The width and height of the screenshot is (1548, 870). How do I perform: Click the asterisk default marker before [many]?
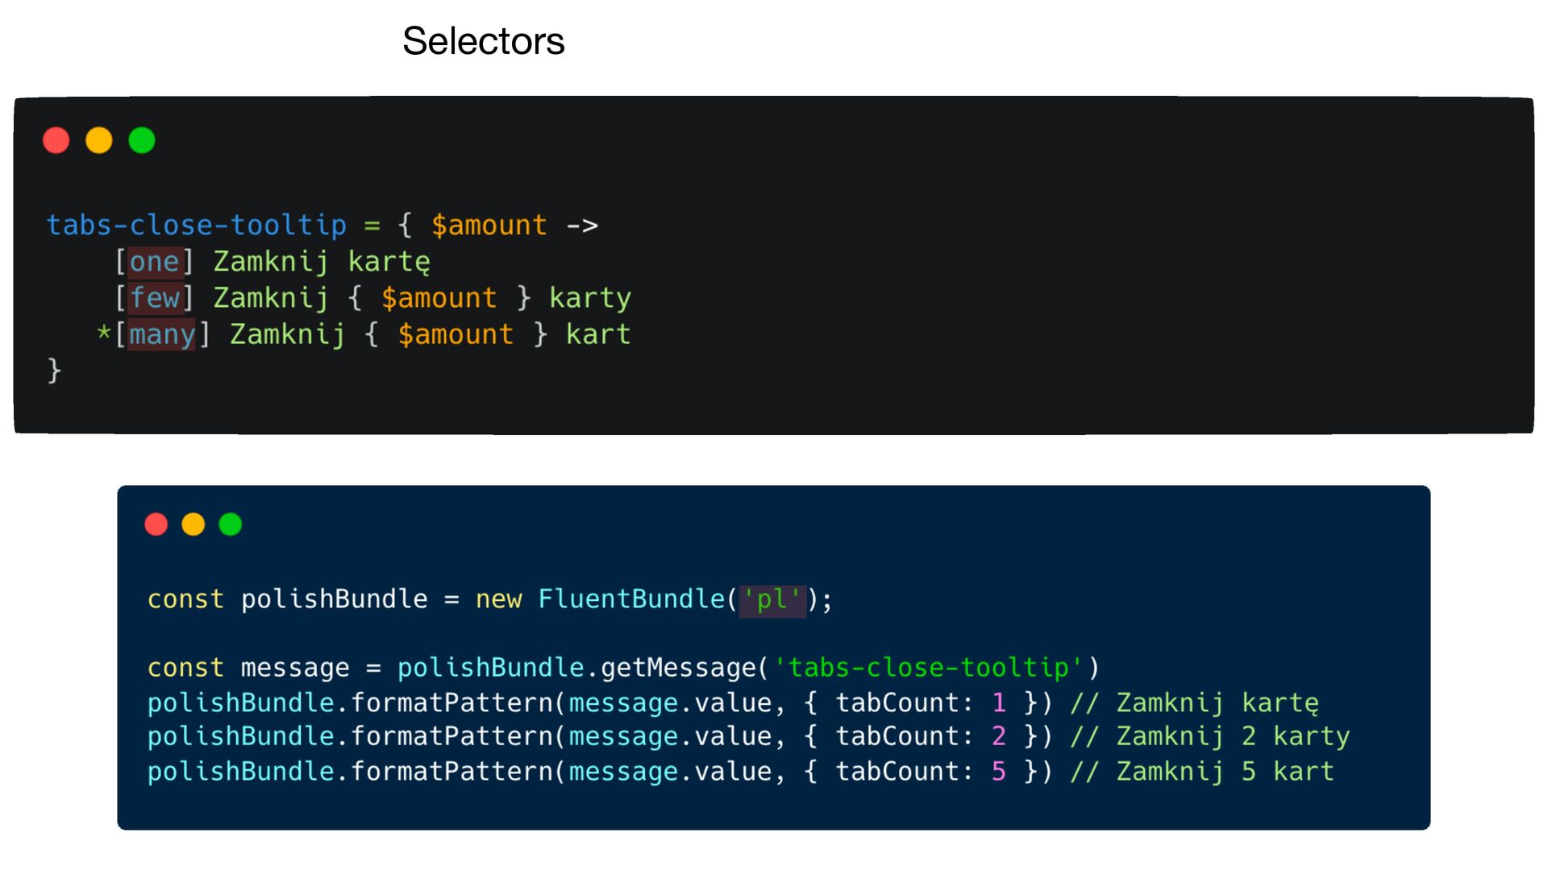103,333
